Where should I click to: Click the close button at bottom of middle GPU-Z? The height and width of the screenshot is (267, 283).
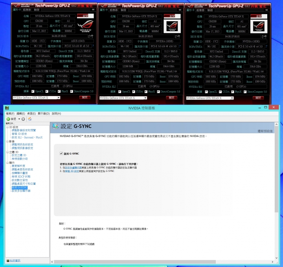[172, 98]
